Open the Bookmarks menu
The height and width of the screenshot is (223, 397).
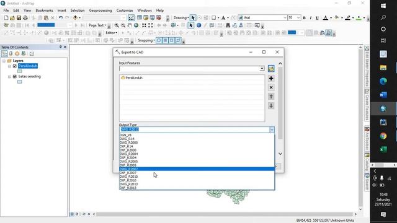click(x=44, y=11)
